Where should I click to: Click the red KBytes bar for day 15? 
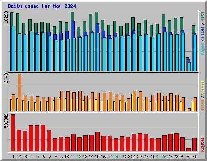click(97, 142)
